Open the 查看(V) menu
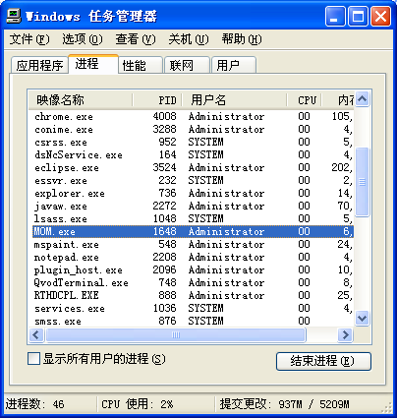The image size is (397, 418). pos(136,39)
